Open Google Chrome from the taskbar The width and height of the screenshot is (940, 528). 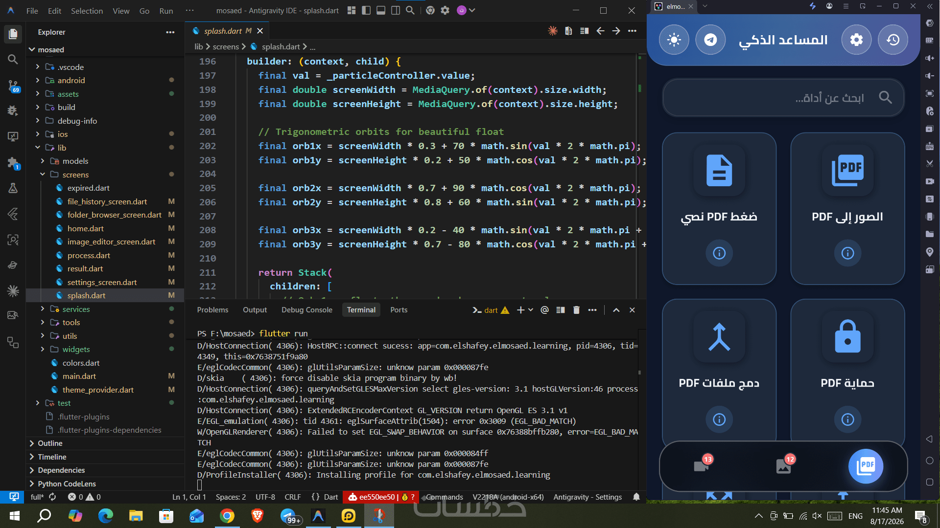227,516
